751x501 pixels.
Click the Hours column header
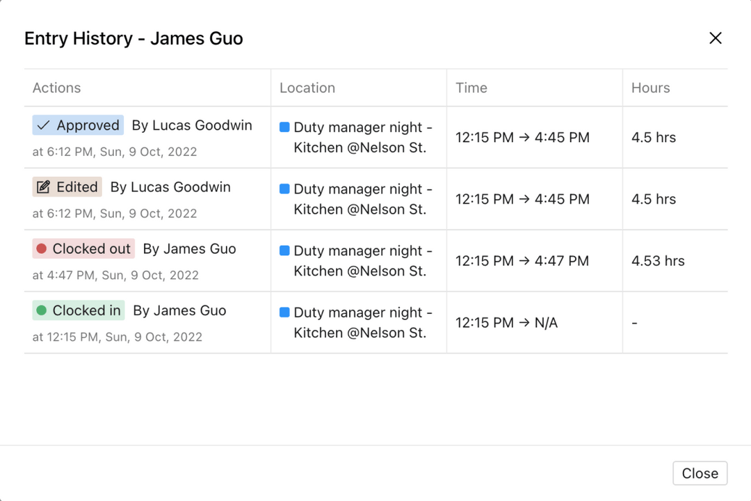[x=650, y=88]
